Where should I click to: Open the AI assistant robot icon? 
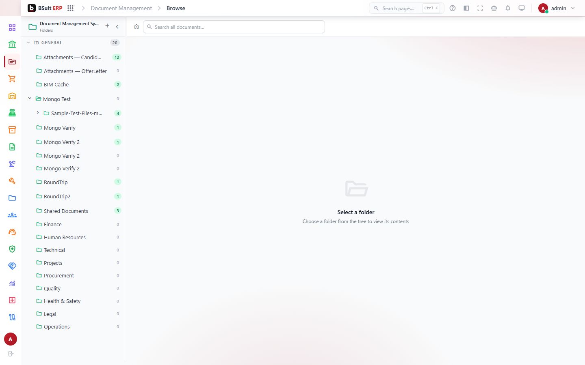[x=494, y=8]
